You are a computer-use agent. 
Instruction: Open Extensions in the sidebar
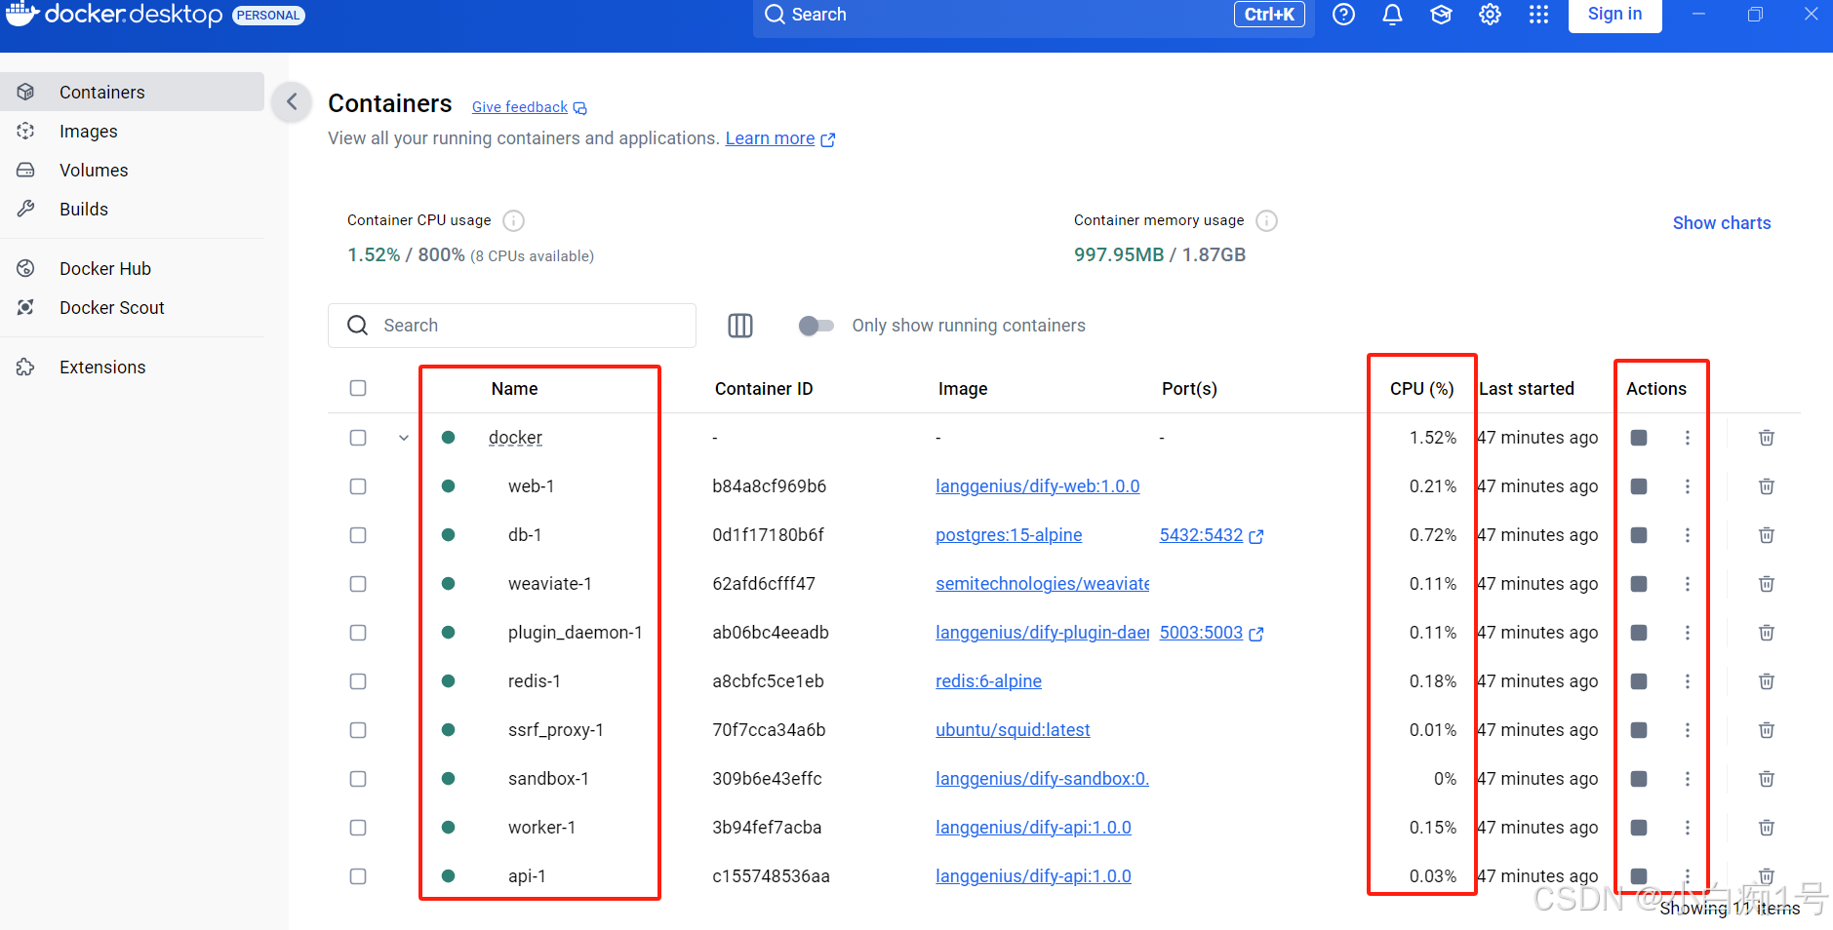[132, 367]
